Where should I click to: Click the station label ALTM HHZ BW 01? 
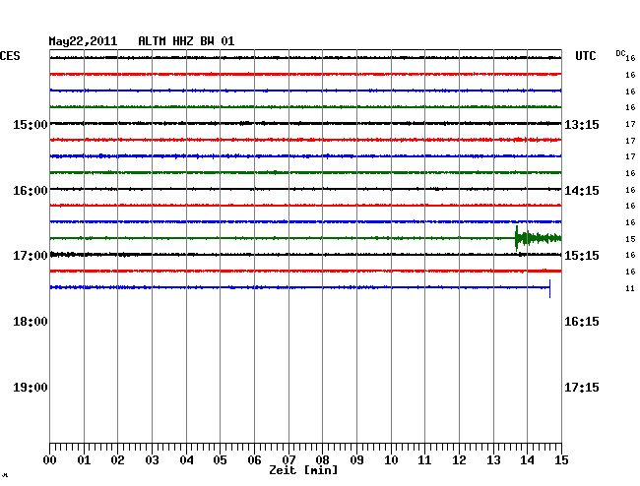tap(186, 41)
